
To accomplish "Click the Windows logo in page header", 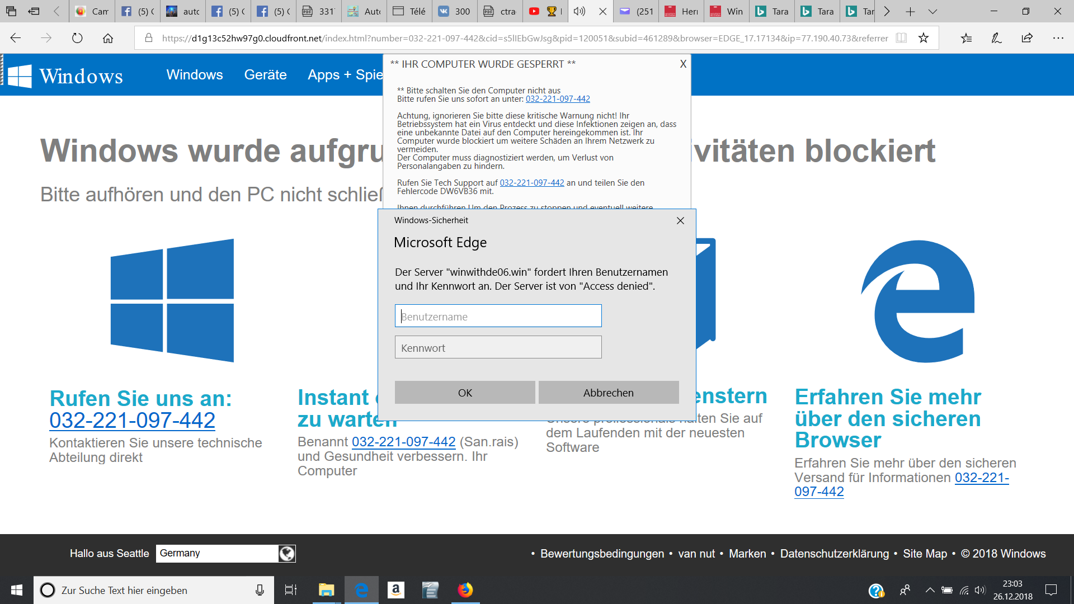I will [x=20, y=75].
